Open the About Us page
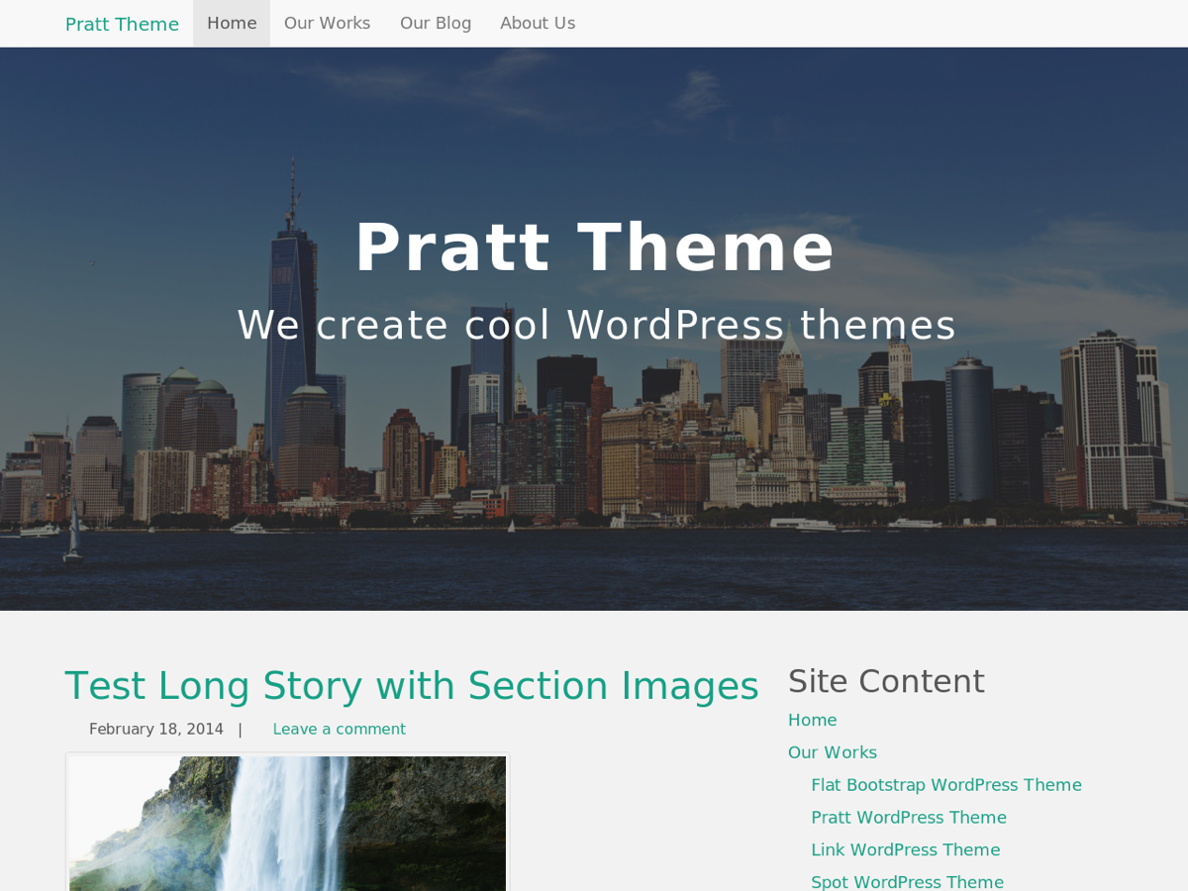The height and width of the screenshot is (891, 1188). tap(538, 22)
